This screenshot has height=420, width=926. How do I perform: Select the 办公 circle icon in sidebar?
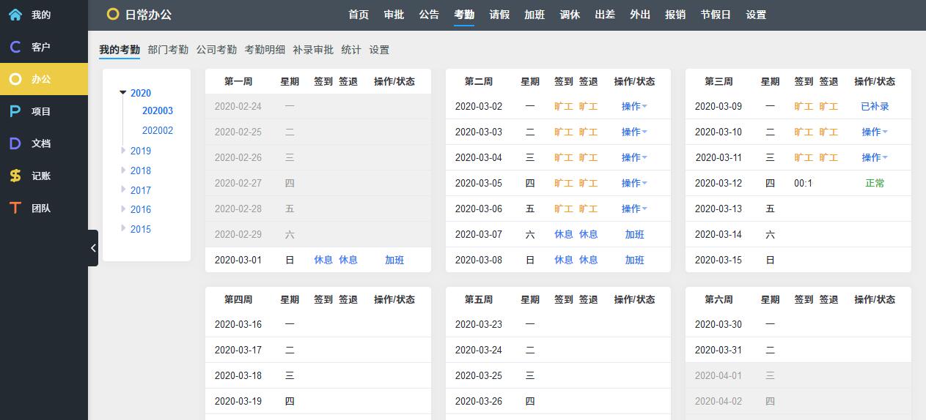tap(15, 79)
